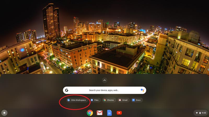Click the Chrome icon on the shelf

pyautogui.click(x=90, y=113)
